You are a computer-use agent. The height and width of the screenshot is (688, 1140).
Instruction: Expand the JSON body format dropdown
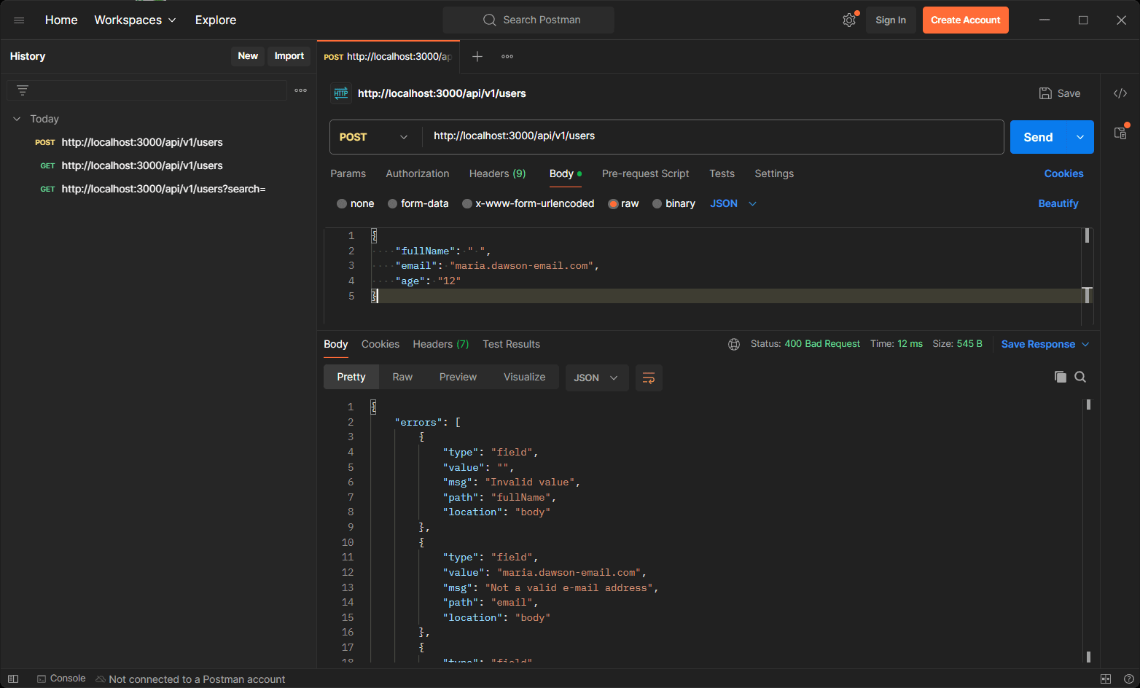pos(733,204)
